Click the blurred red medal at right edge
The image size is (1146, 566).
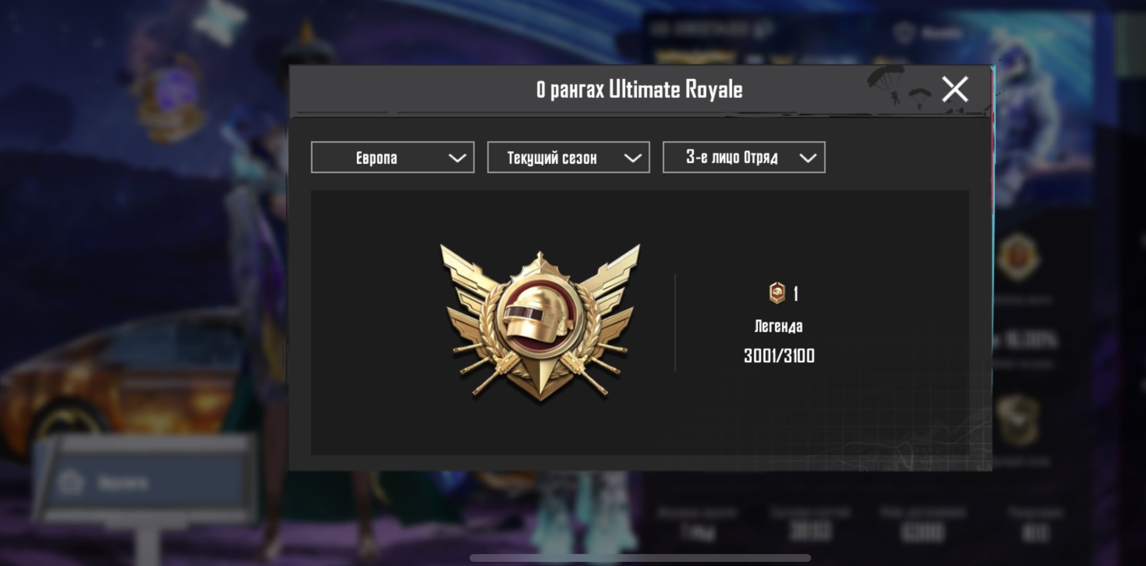click(1018, 257)
